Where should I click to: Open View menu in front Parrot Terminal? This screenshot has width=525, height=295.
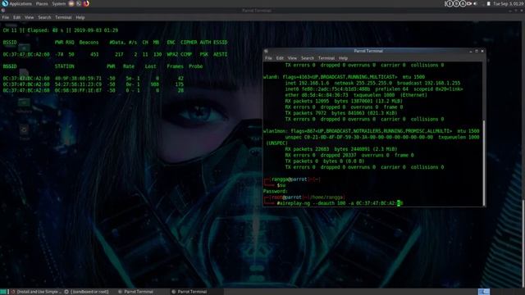[x=292, y=58]
